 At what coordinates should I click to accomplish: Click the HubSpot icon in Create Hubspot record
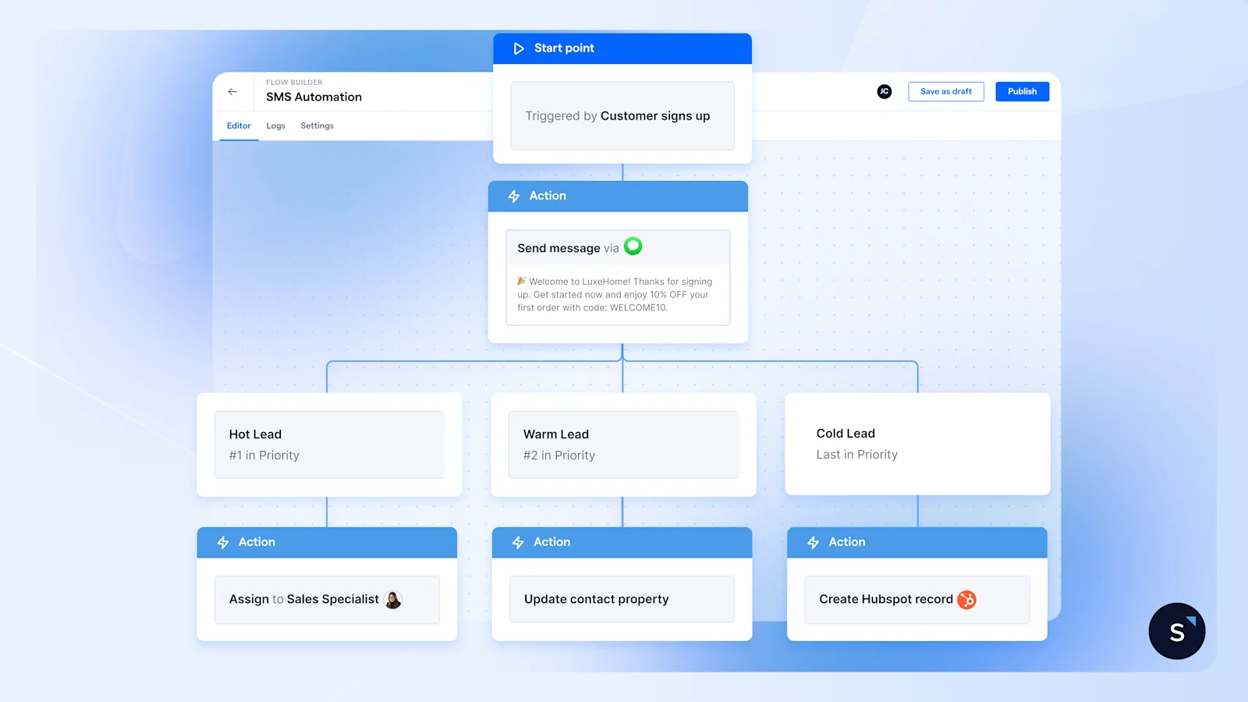point(967,599)
